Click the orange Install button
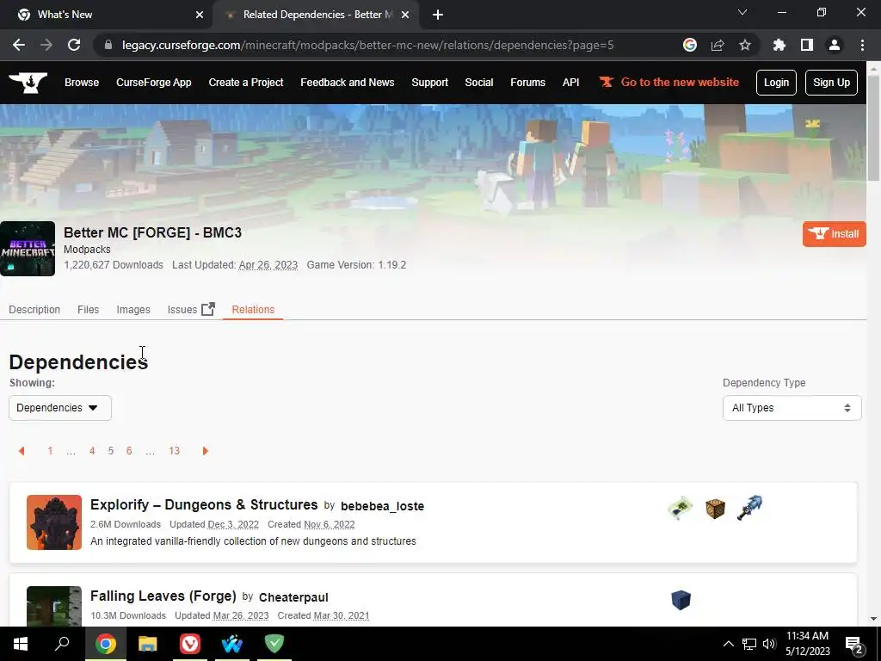 pos(835,234)
